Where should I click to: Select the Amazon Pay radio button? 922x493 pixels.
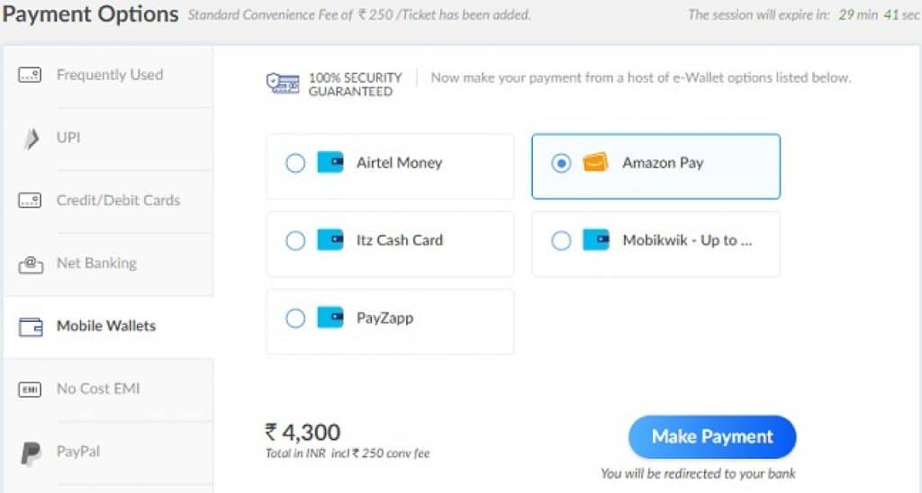pyautogui.click(x=561, y=163)
